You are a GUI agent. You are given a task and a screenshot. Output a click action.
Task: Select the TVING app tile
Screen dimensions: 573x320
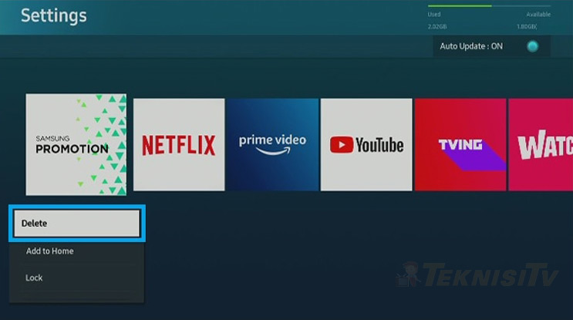pos(460,145)
